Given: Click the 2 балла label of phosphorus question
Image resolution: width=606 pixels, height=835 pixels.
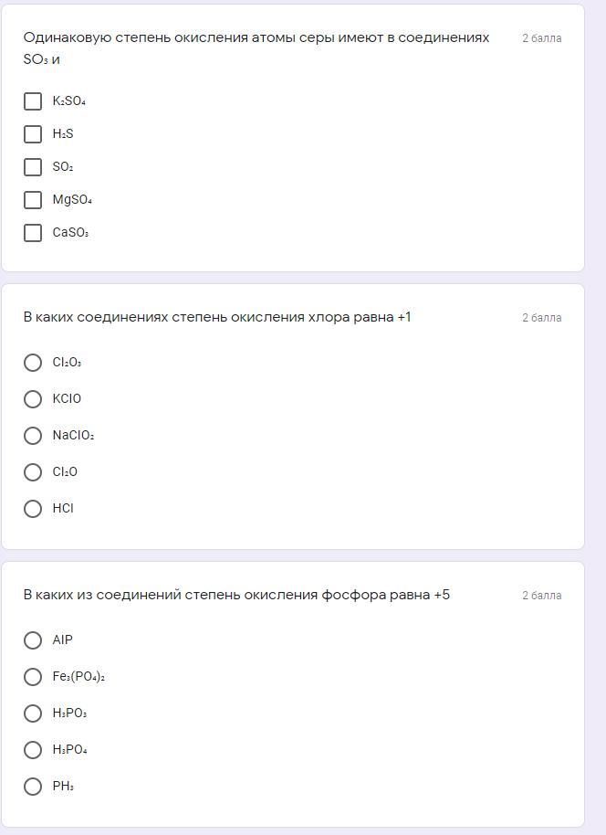Looking at the screenshot, I should point(541,596).
